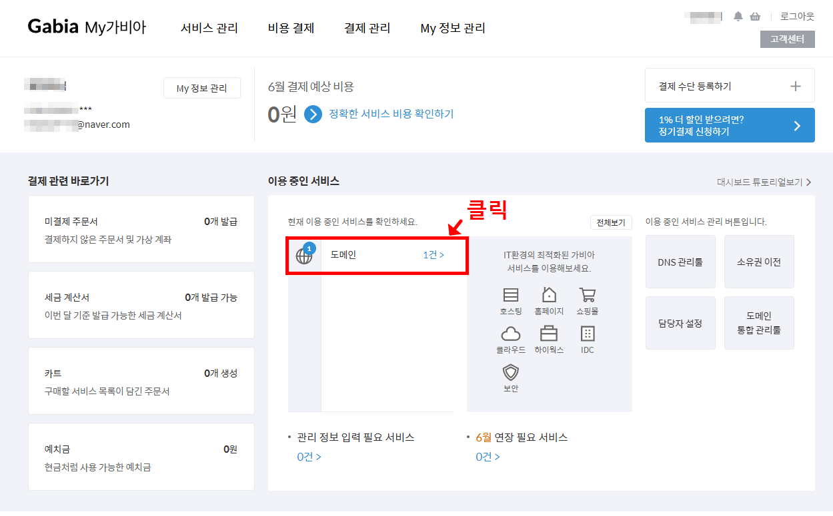Follow 정확한 서비스 비용 확인하기 link
The height and width of the screenshot is (516, 833).
point(391,114)
